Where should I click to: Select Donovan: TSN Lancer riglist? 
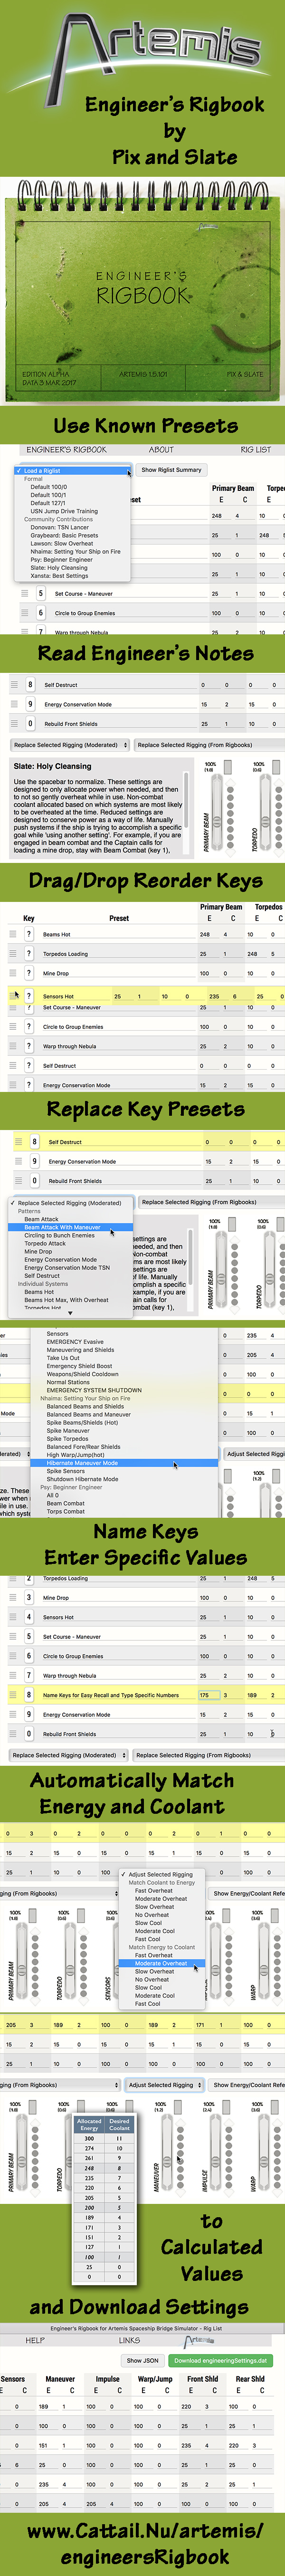coord(59,527)
